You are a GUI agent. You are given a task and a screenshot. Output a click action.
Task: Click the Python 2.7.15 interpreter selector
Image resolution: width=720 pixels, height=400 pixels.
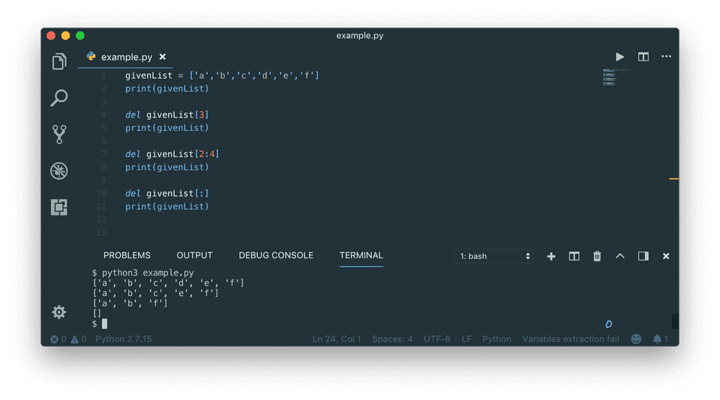click(x=124, y=339)
